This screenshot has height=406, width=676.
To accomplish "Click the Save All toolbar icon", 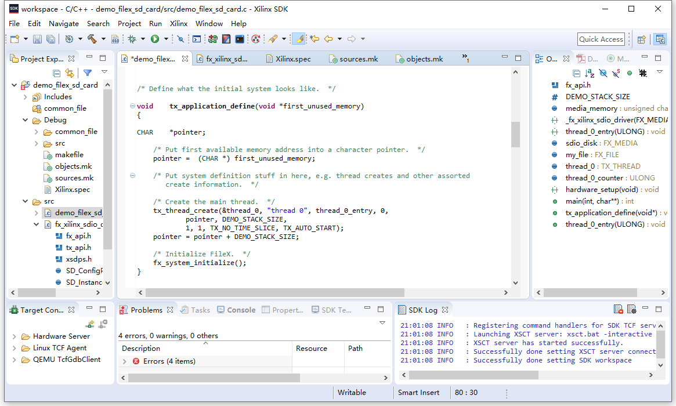I will 50,39.
